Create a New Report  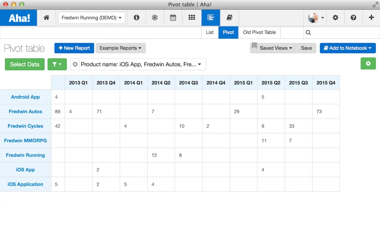click(x=74, y=48)
